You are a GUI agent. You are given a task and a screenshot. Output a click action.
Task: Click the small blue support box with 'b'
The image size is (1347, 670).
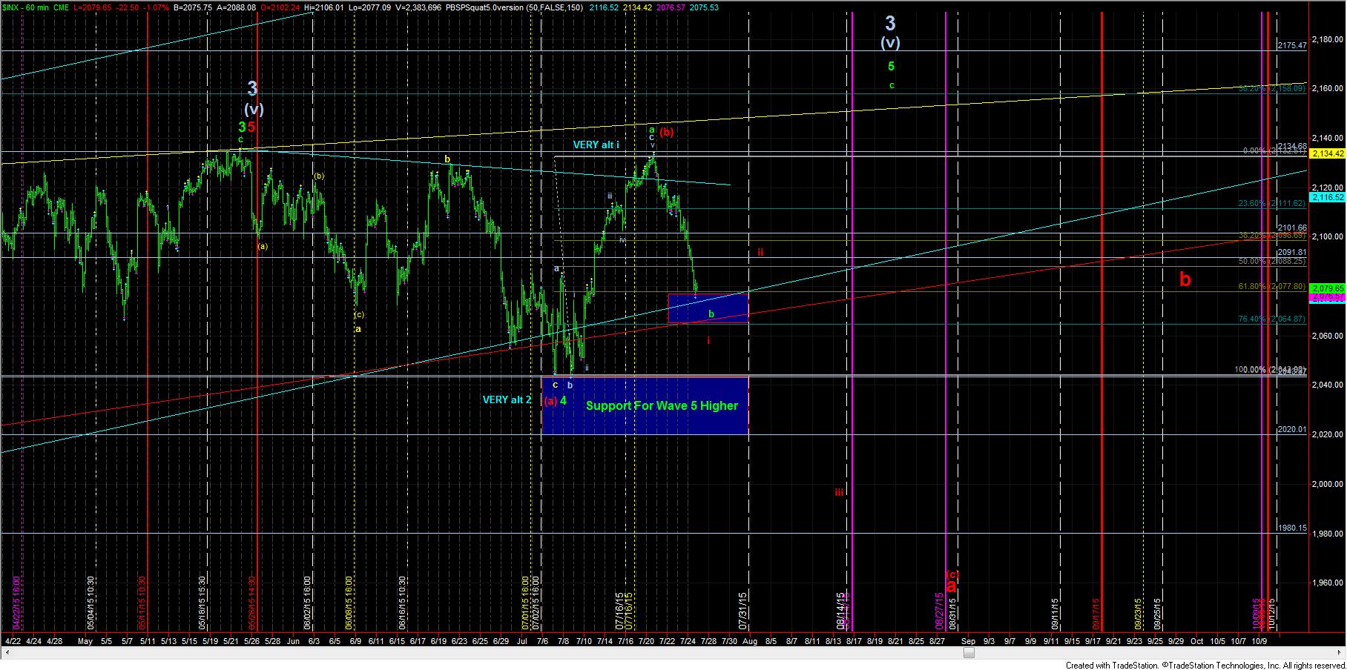pyautogui.click(x=708, y=308)
